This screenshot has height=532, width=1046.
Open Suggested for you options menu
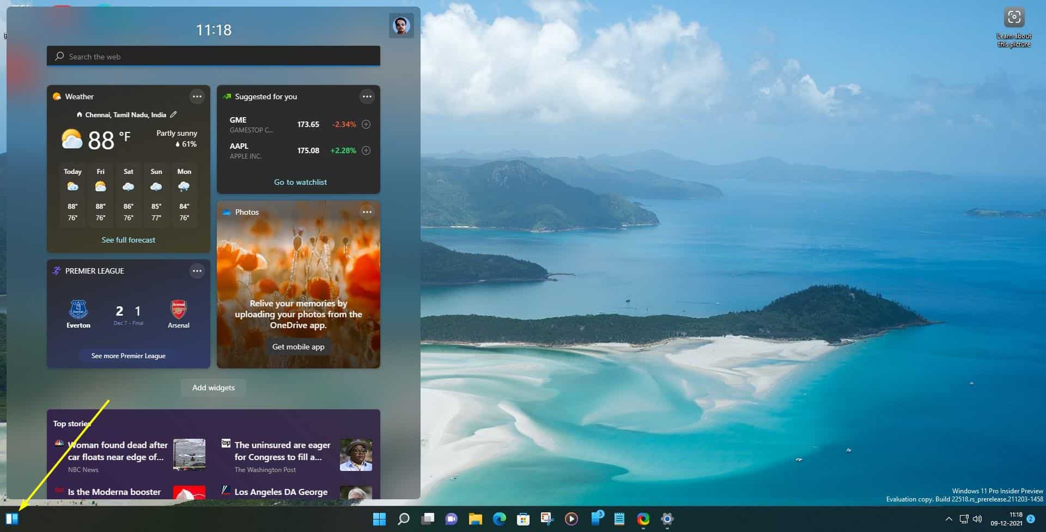367,96
